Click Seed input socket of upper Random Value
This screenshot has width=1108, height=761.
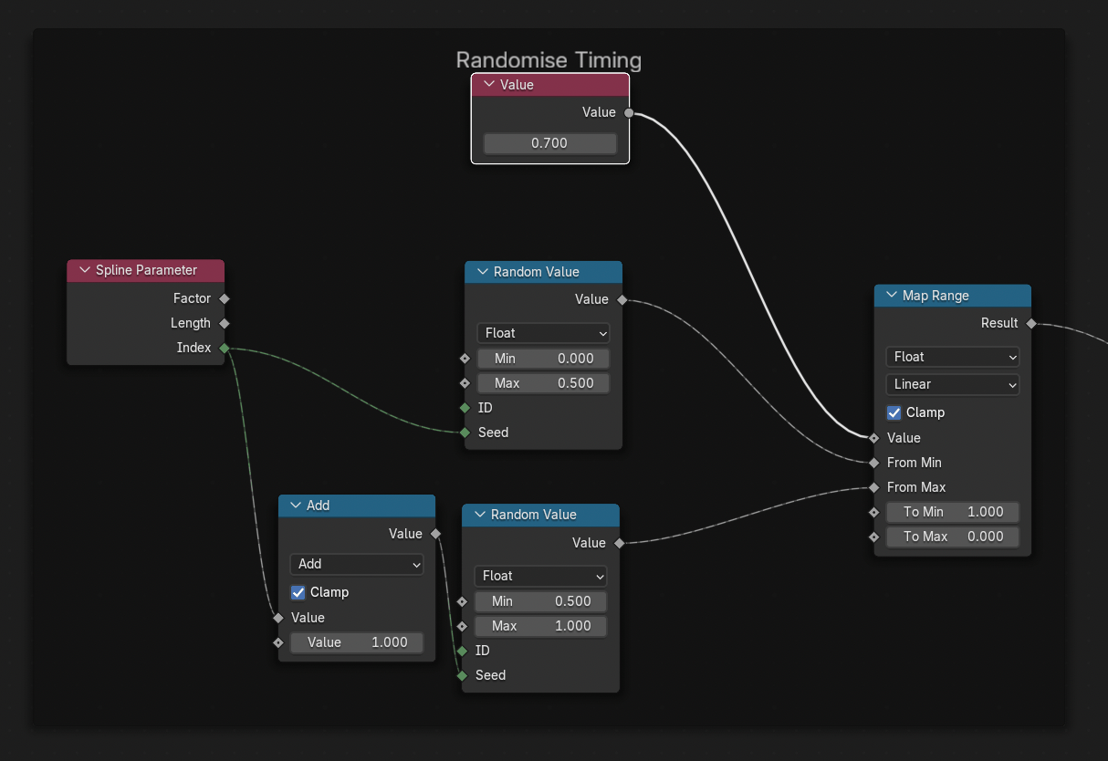pos(465,433)
